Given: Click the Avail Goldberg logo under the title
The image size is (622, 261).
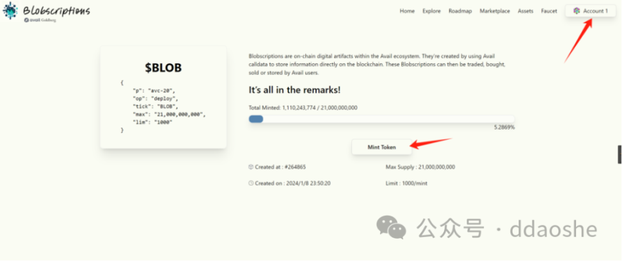Looking at the screenshot, I should point(40,20).
